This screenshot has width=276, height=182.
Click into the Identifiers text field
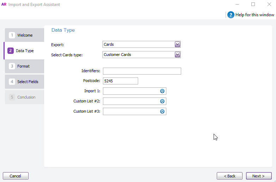click(x=142, y=71)
